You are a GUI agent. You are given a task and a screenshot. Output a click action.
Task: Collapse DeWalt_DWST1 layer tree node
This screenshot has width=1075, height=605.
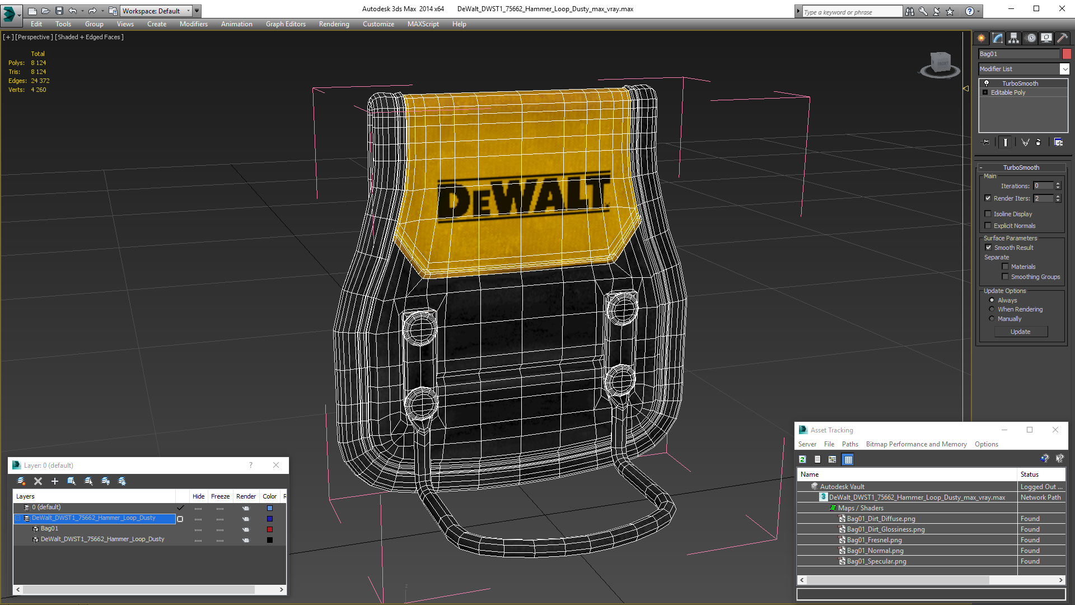click(x=18, y=518)
